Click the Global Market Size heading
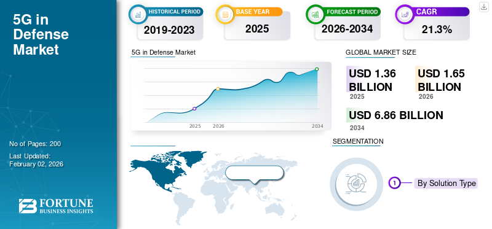492x229 pixels. tap(381, 53)
